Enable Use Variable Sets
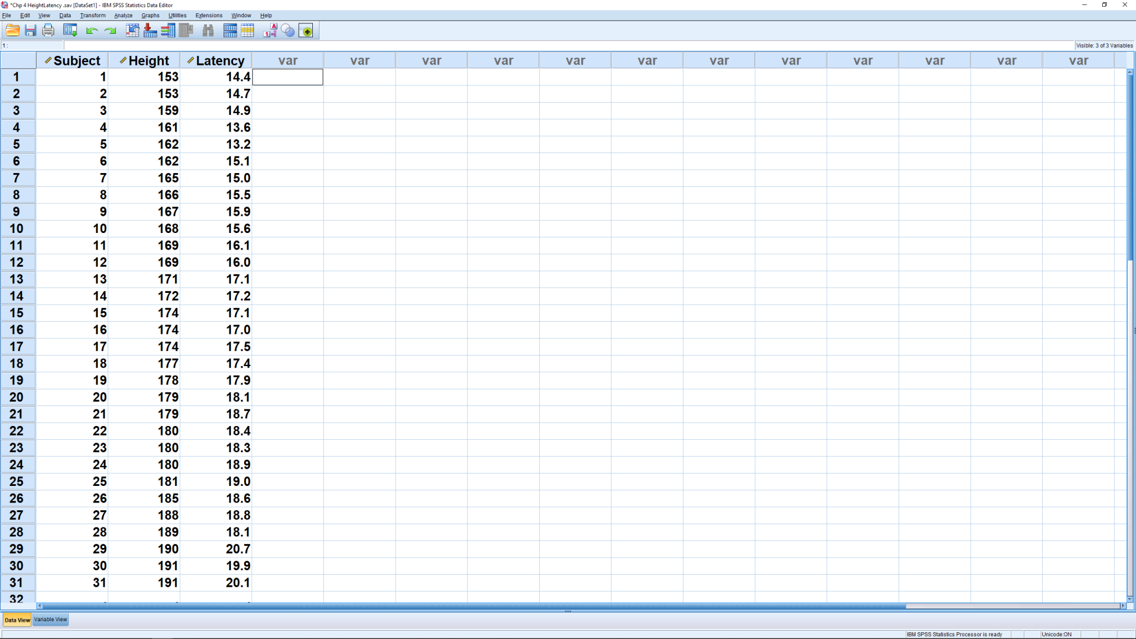 tap(287, 31)
